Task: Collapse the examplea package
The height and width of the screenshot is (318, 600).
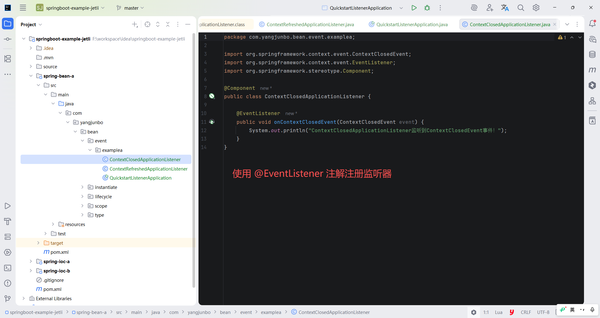Action: tap(90, 150)
